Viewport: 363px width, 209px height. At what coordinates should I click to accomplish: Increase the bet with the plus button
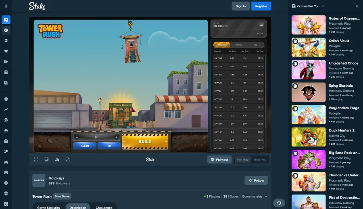point(117,138)
